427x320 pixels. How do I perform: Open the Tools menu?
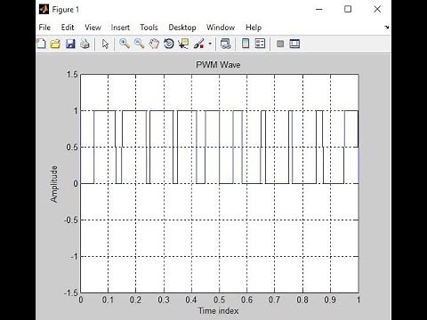click(x=149, y=28)
